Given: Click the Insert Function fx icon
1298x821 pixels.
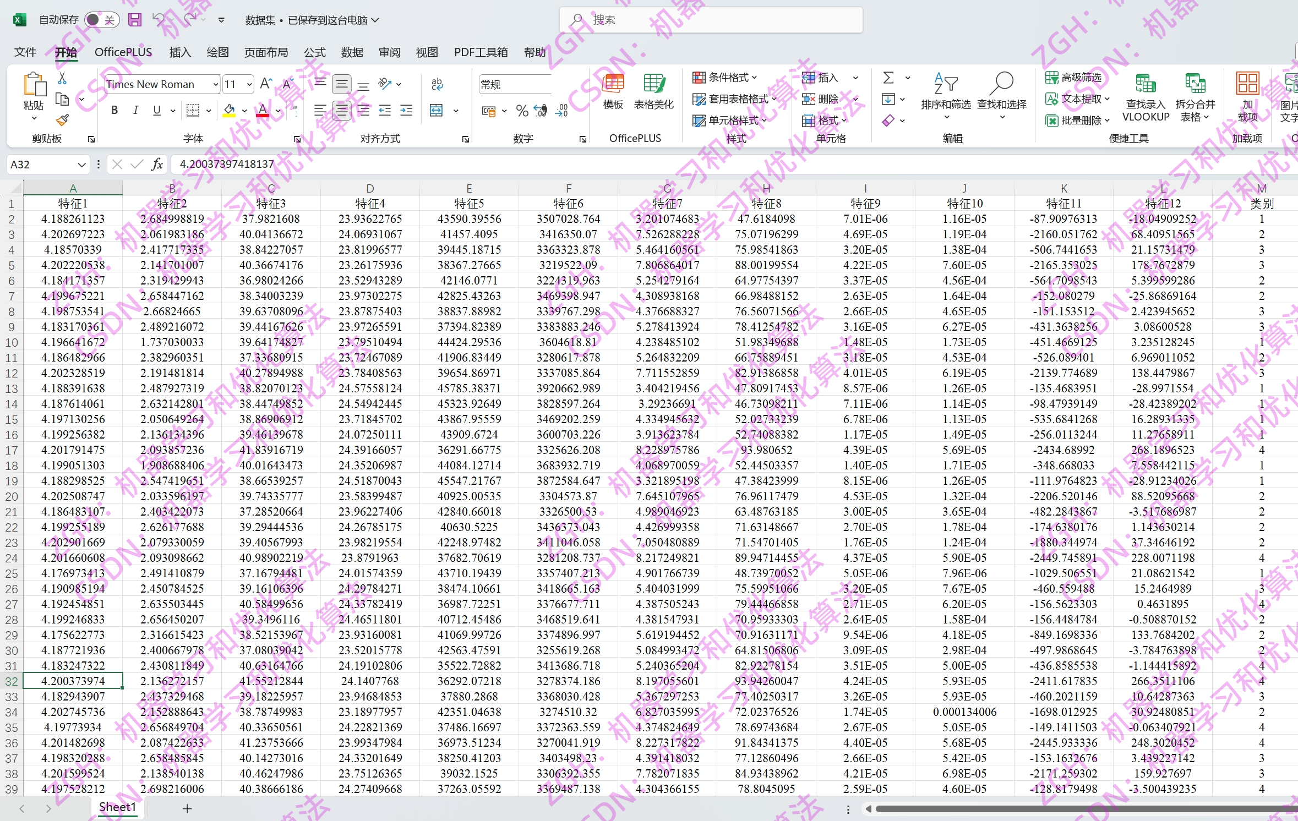Looking at the screenshot, I should tap(157, 164).
